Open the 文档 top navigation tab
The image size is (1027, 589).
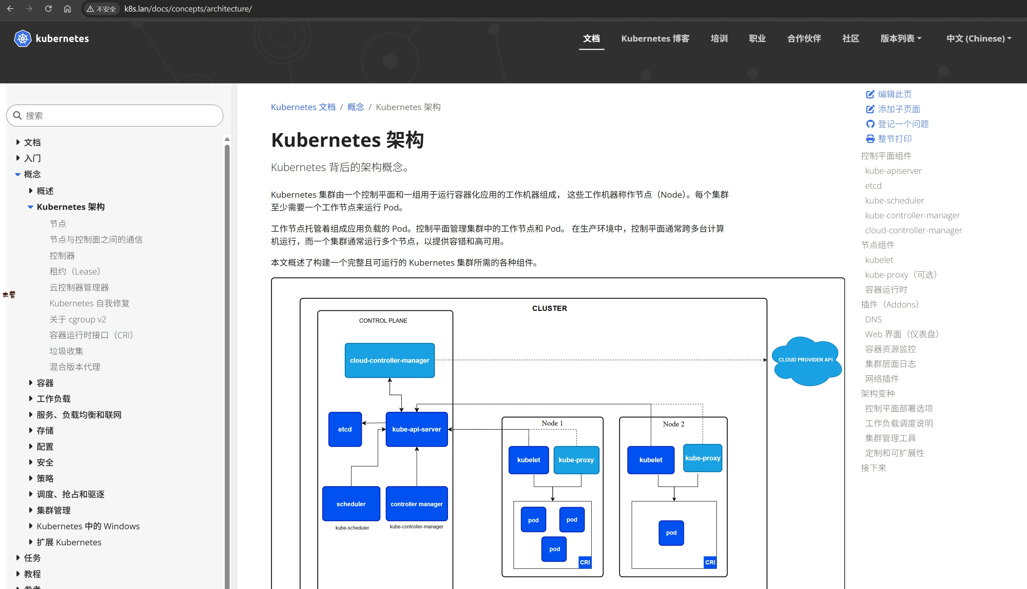[x=591, y=39]
